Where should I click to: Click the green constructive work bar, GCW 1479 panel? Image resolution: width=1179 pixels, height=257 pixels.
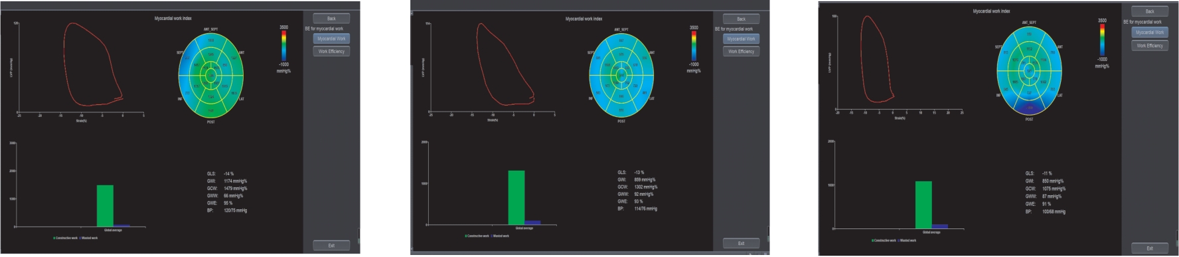[105, 206]
